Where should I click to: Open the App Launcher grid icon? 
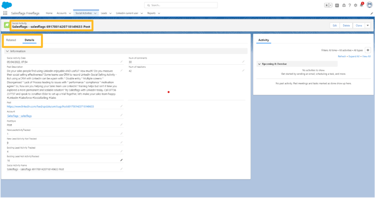[x=5, y=13]
